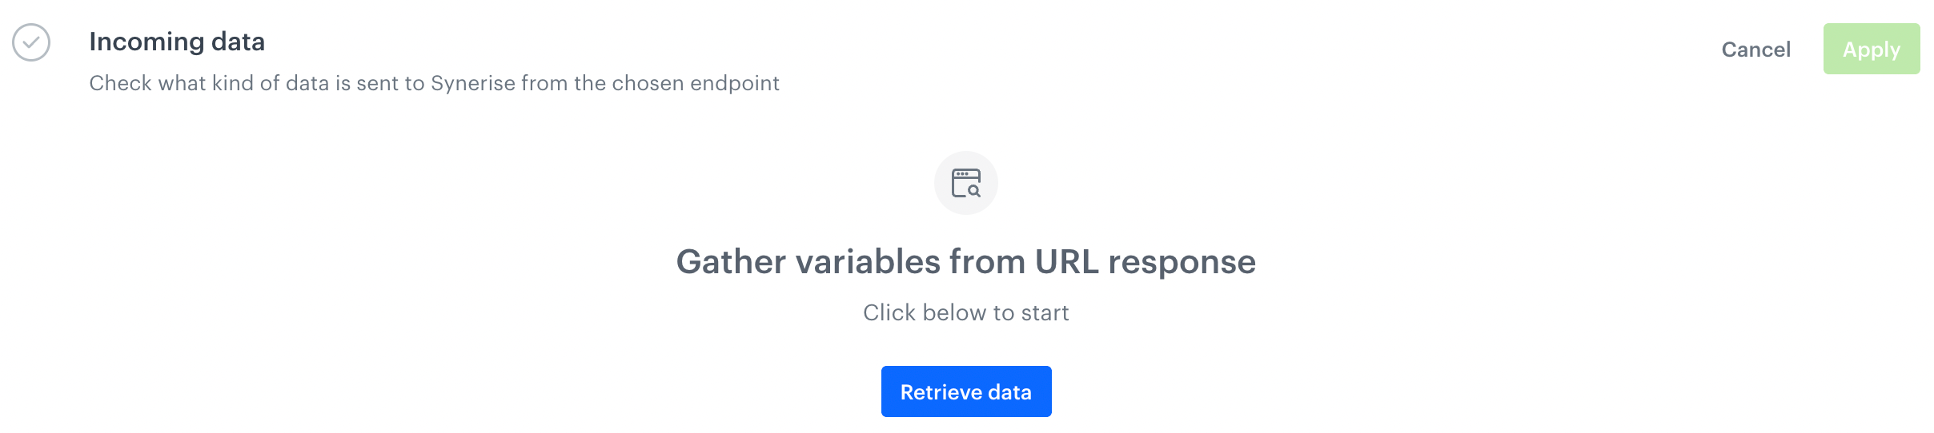Click the word 'Synerise' in the subtitle
The image size is (1934, 433).
click(x=472, y=83)
